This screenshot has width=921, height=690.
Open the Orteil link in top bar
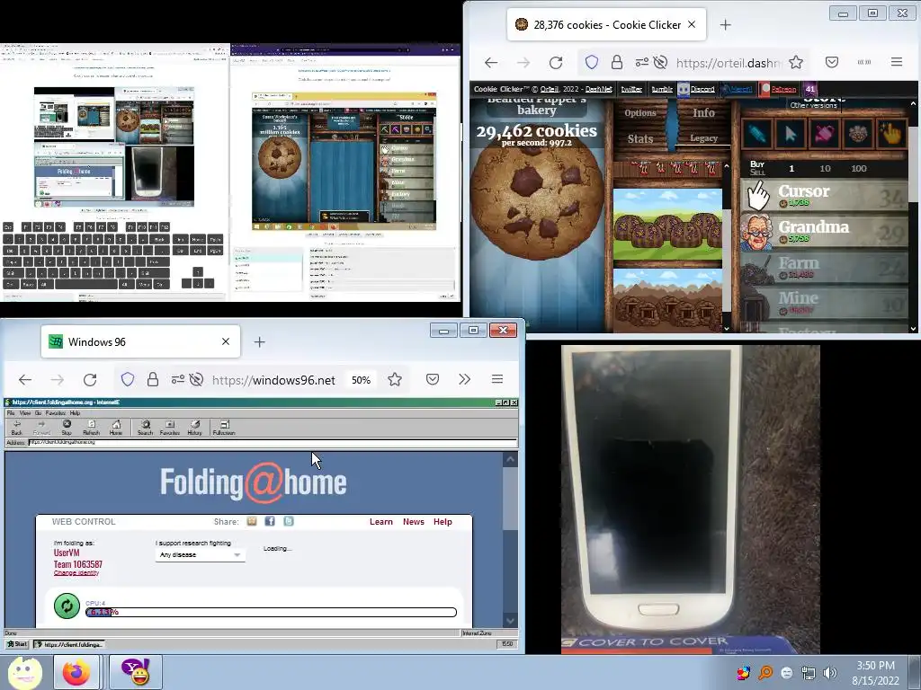click(550, 89)
